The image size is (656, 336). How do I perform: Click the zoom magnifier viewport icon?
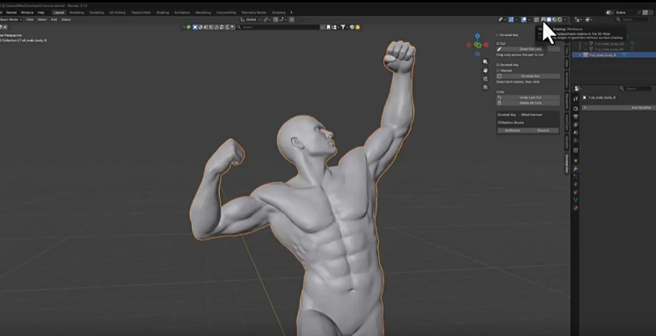click(x=485, y=62)
